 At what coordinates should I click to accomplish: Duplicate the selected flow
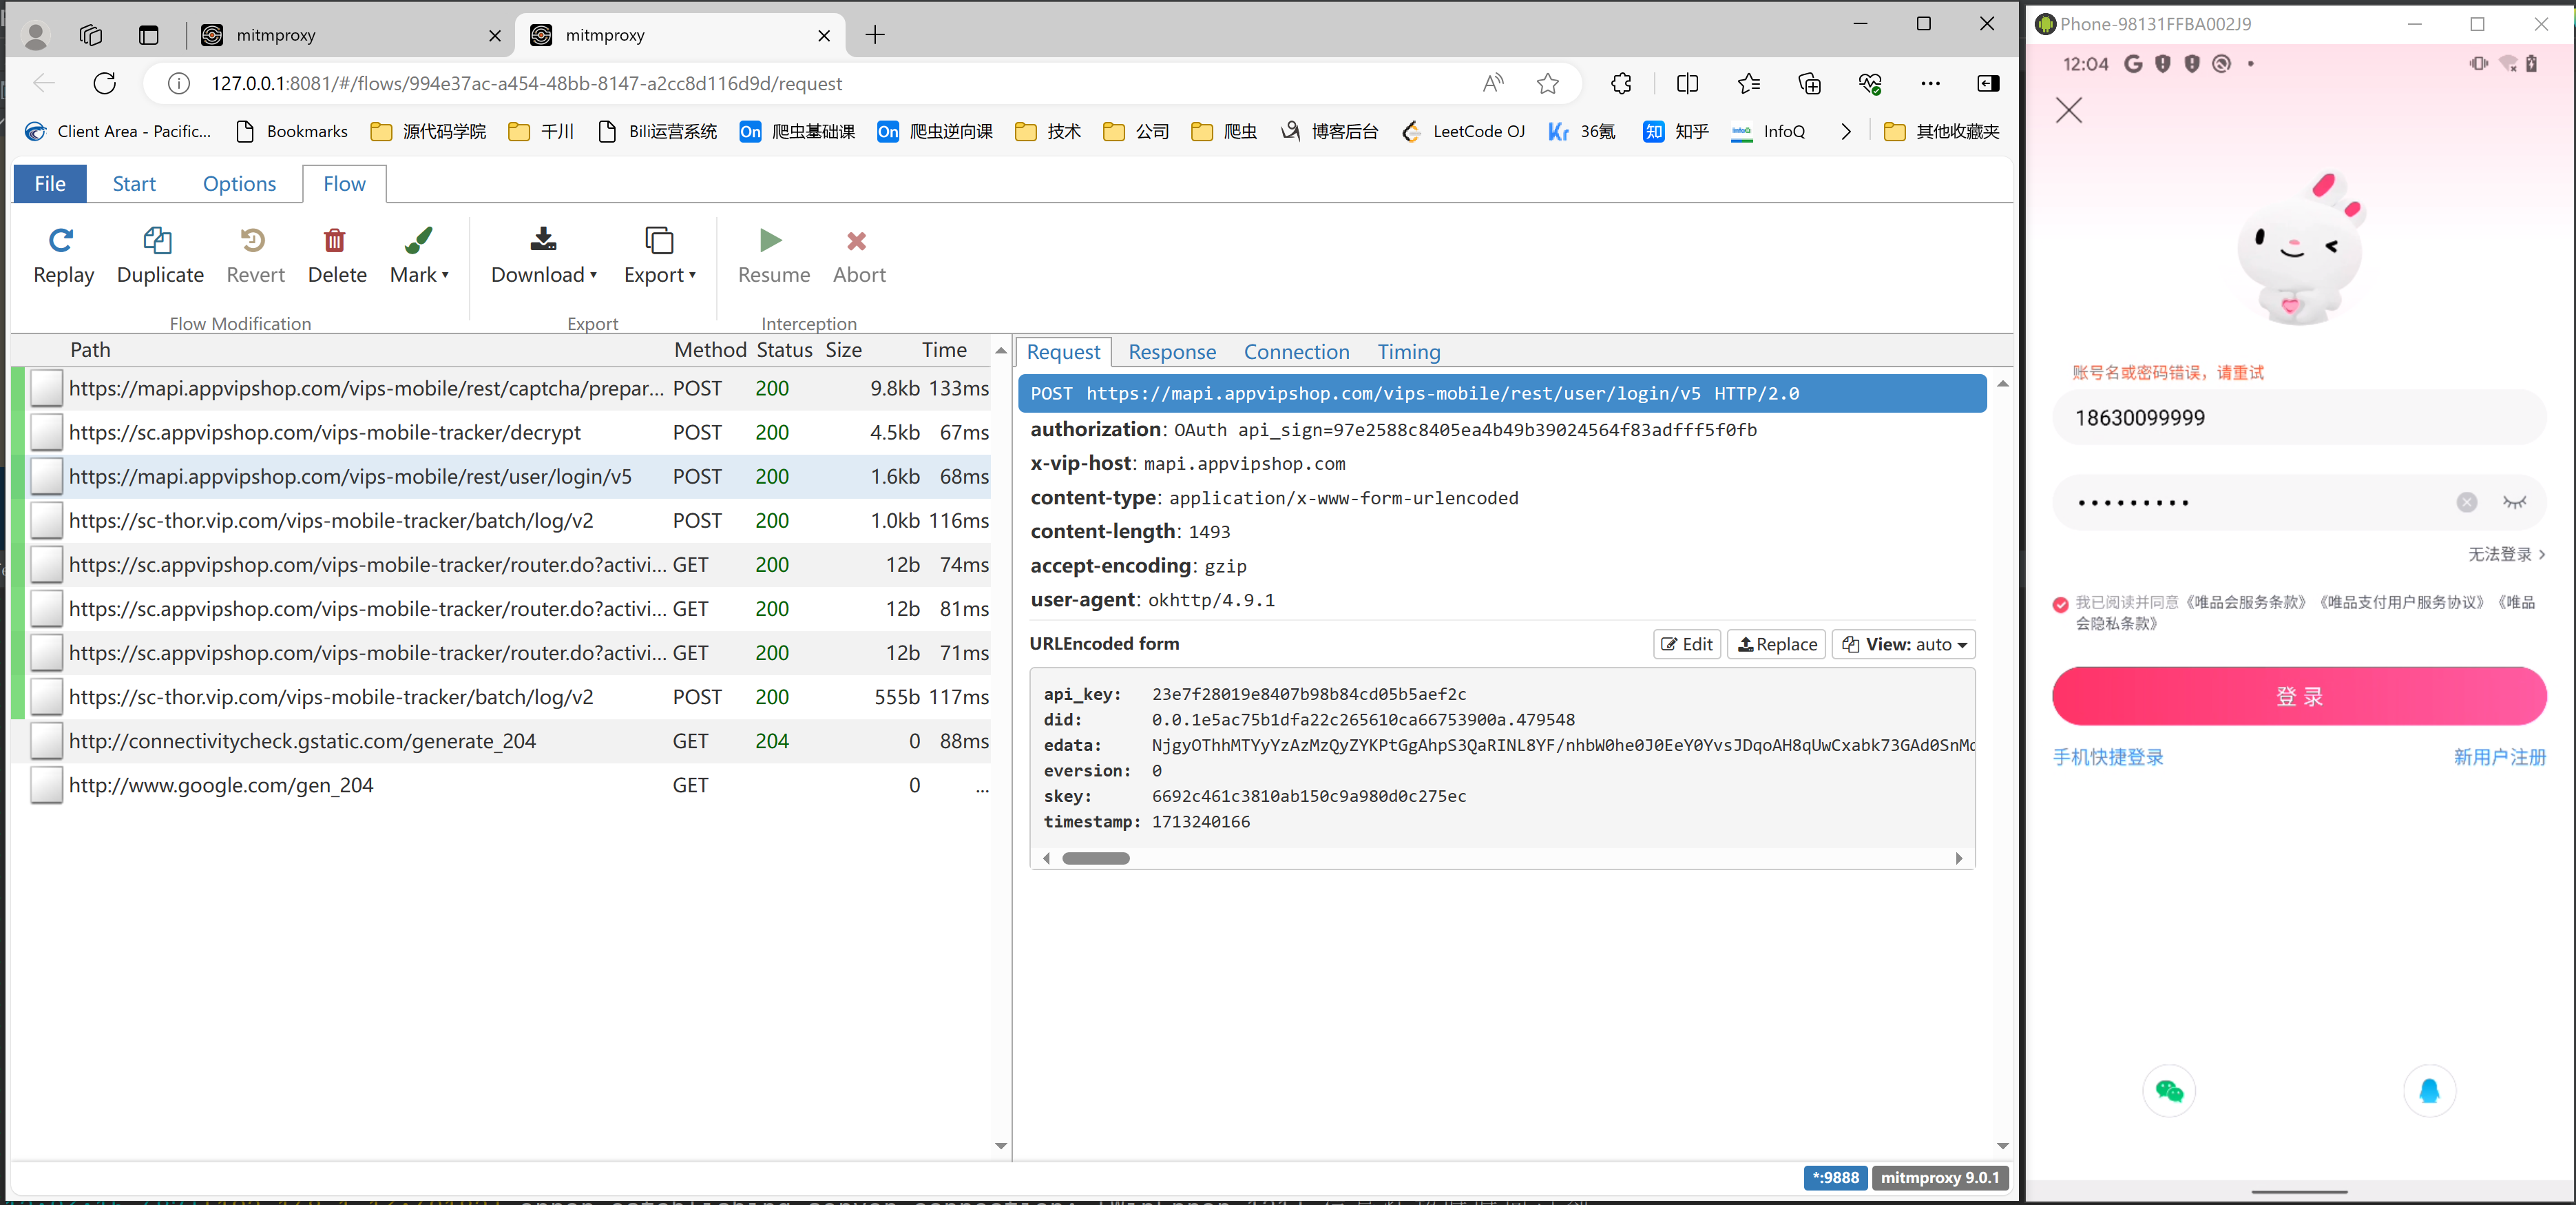[x=160, y=255]
